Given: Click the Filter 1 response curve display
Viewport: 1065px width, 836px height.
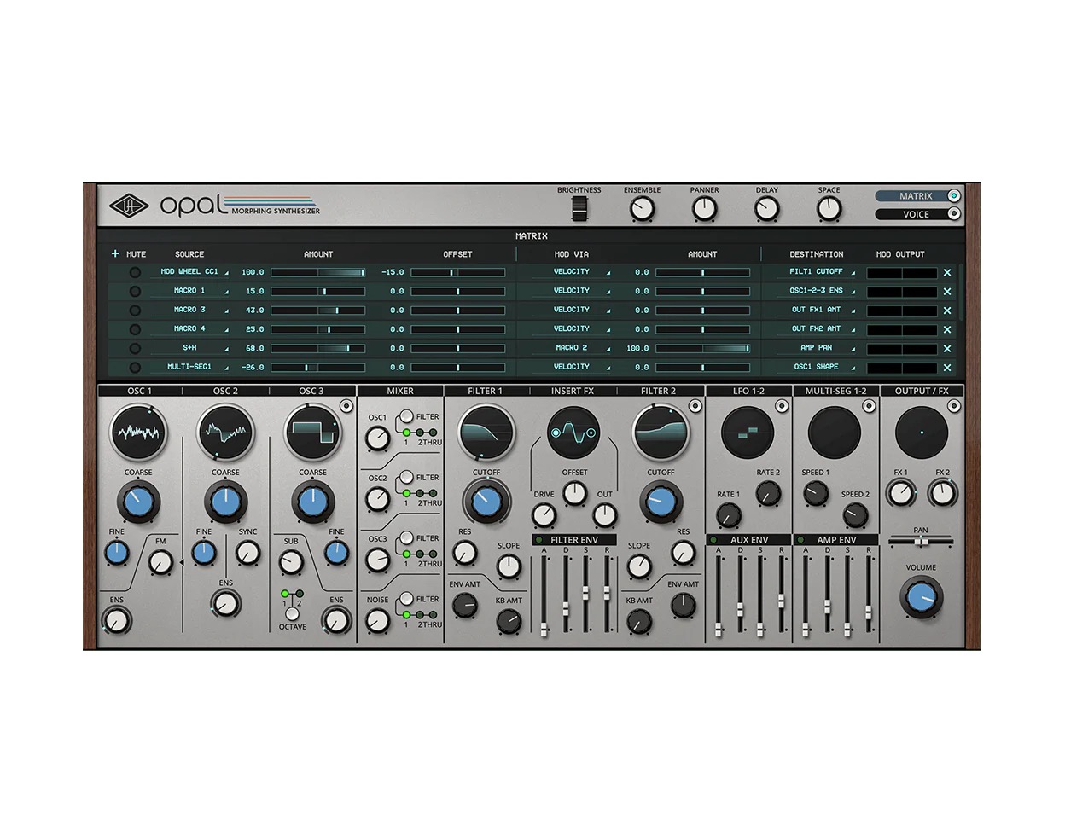Looking at the screenshot, I should (486, 433).
